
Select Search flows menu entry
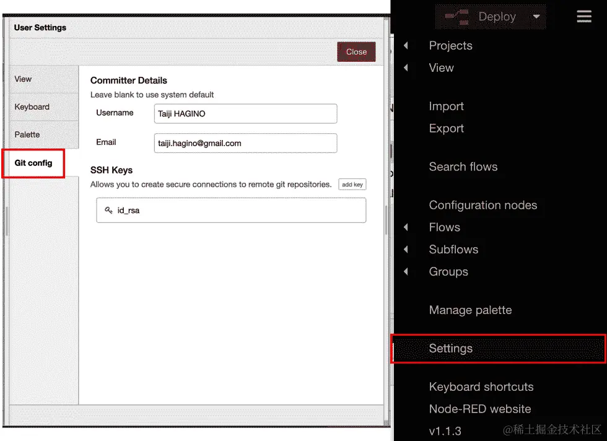click(x=463, y=167)
